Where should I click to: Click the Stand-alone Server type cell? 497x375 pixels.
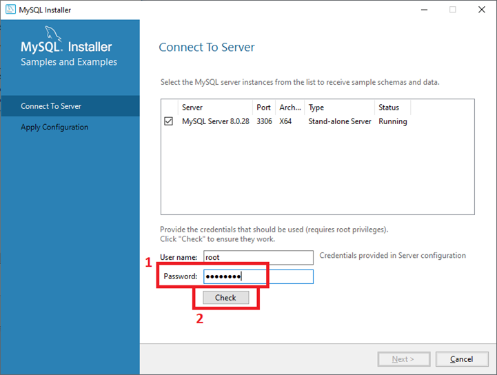tap(340, 121)
